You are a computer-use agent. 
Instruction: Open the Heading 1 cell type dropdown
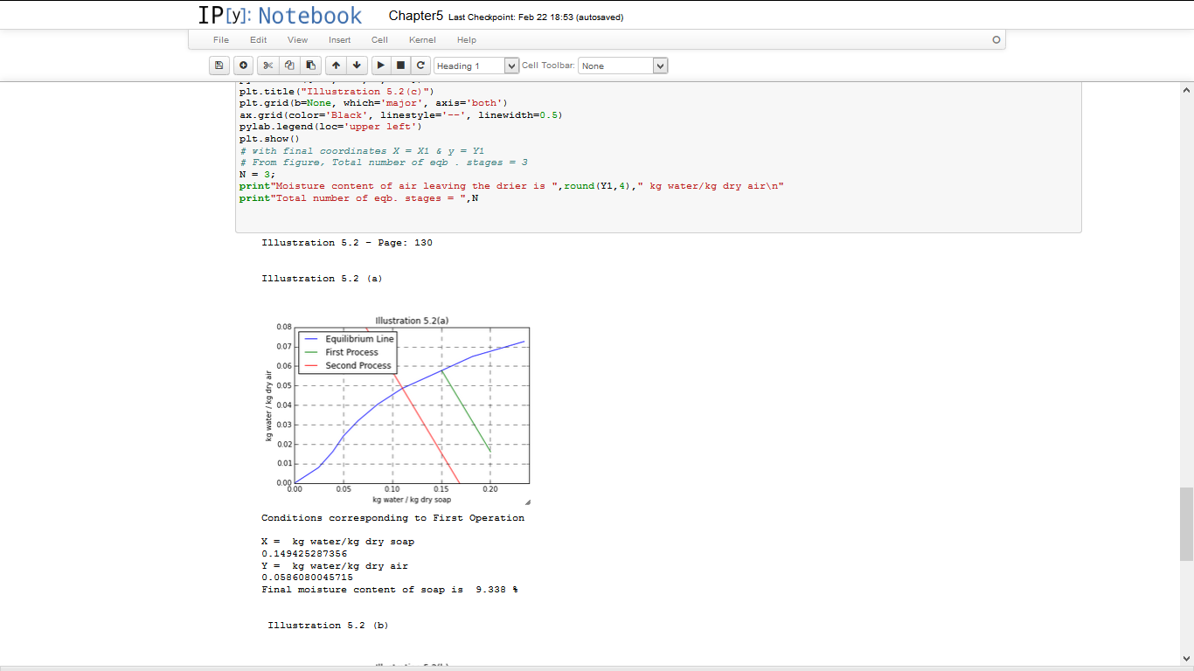coord(476,66)
